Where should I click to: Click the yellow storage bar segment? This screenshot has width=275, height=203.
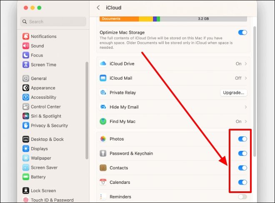click(146, 19)
